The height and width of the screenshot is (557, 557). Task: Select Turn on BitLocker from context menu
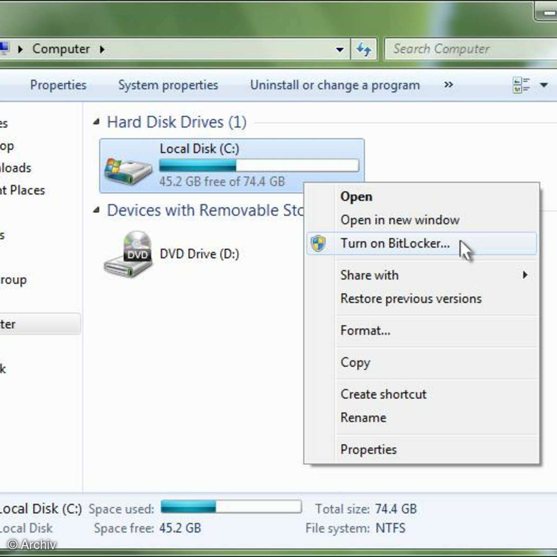click(395, 243)
